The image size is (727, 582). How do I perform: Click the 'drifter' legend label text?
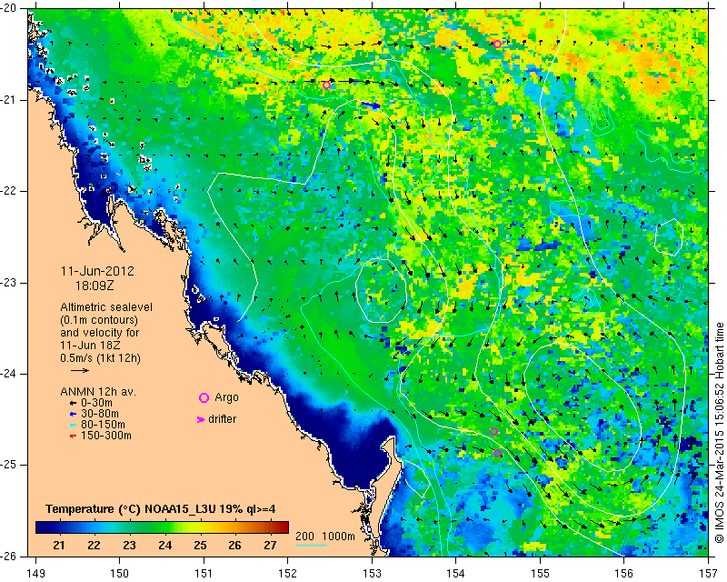(222, 419)
